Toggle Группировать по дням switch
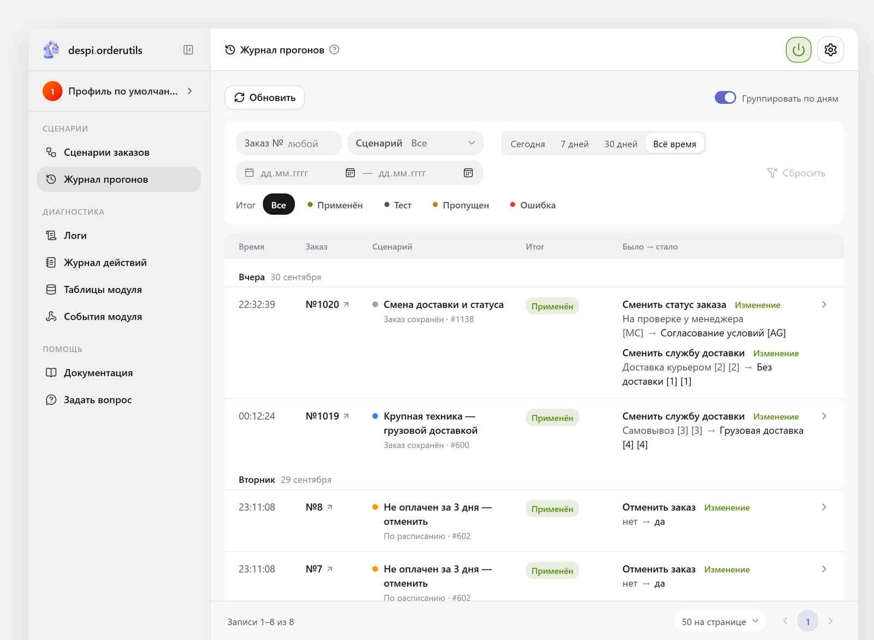 point(725,98)
